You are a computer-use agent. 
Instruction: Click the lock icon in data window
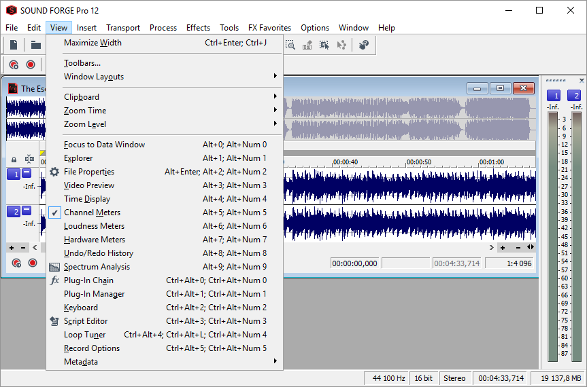pyautogui.click(x=14, y=160)
